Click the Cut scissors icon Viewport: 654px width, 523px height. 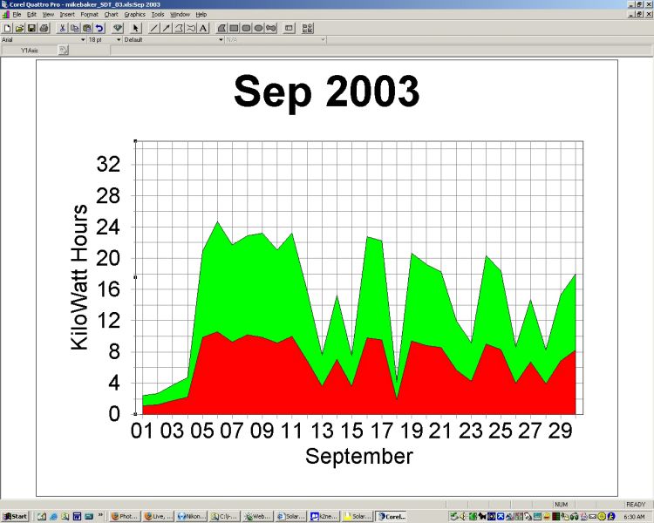click(x=62, y=28)
